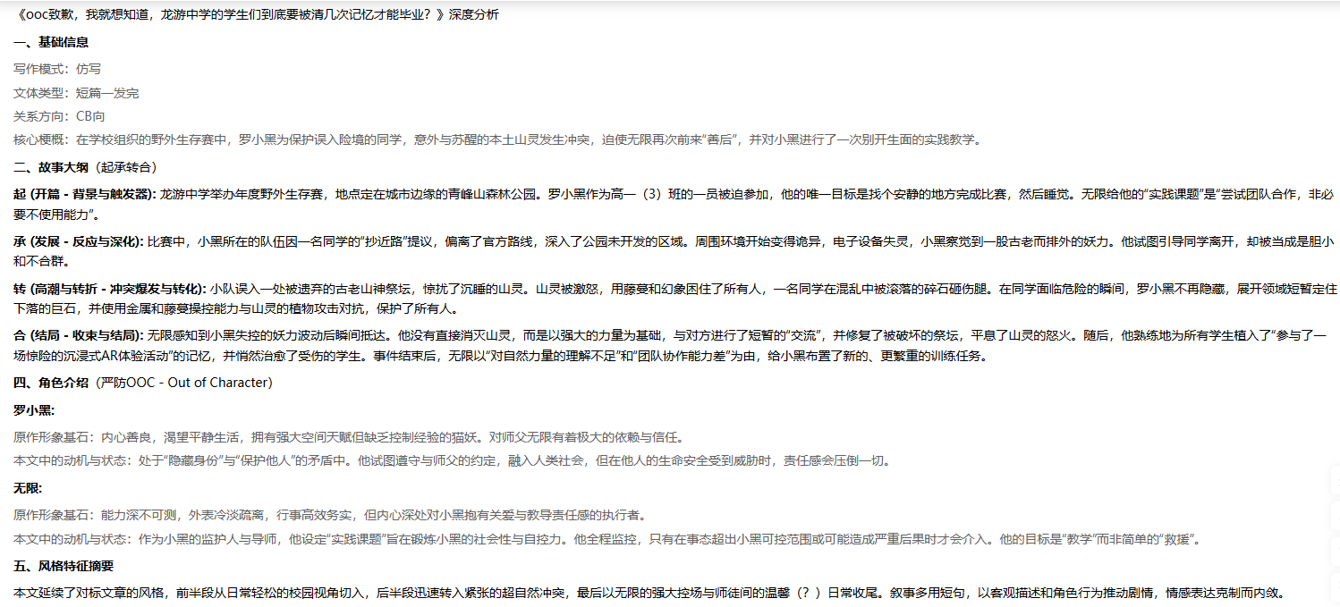Click the note "(严防OOC - Out of Character)"

pyautogui.click(x=183, y=383)
